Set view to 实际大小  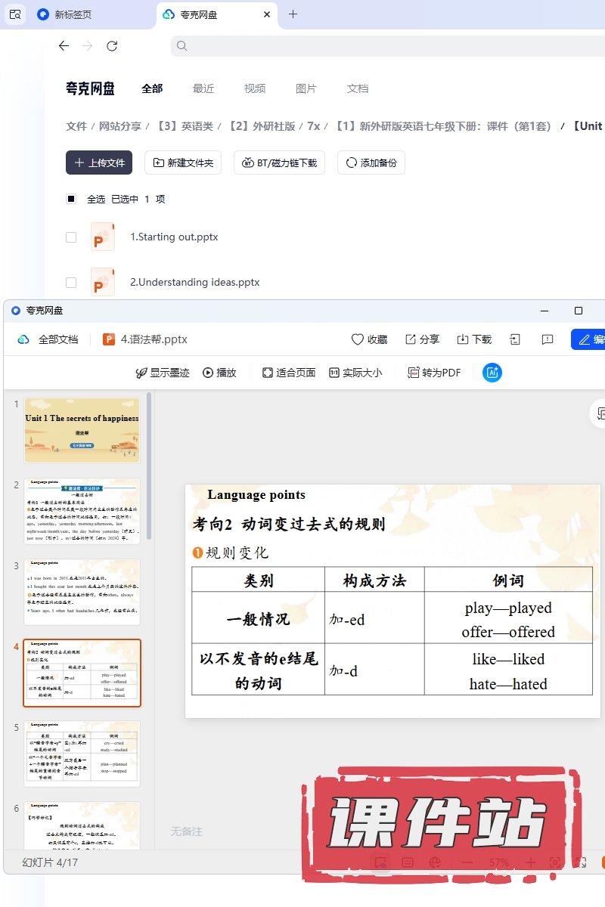click(355, 373)
